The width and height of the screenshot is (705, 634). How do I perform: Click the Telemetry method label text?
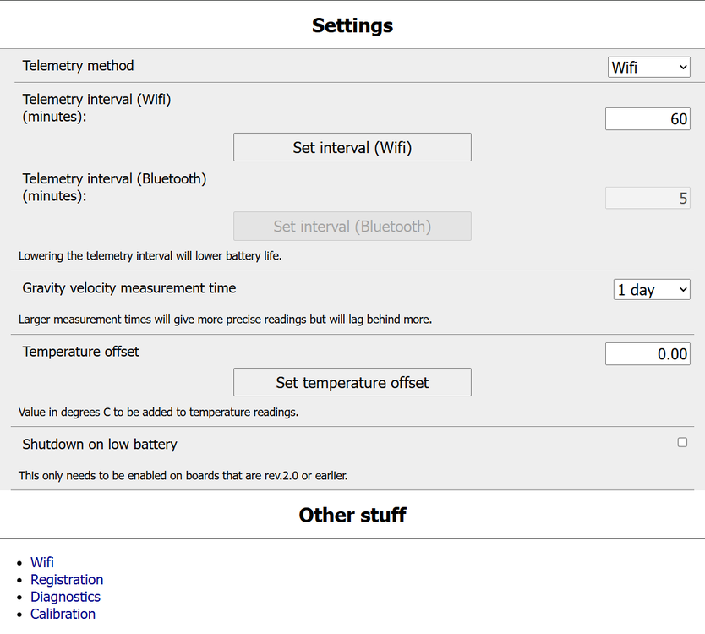pyautogui.click(x=78, y=66)
